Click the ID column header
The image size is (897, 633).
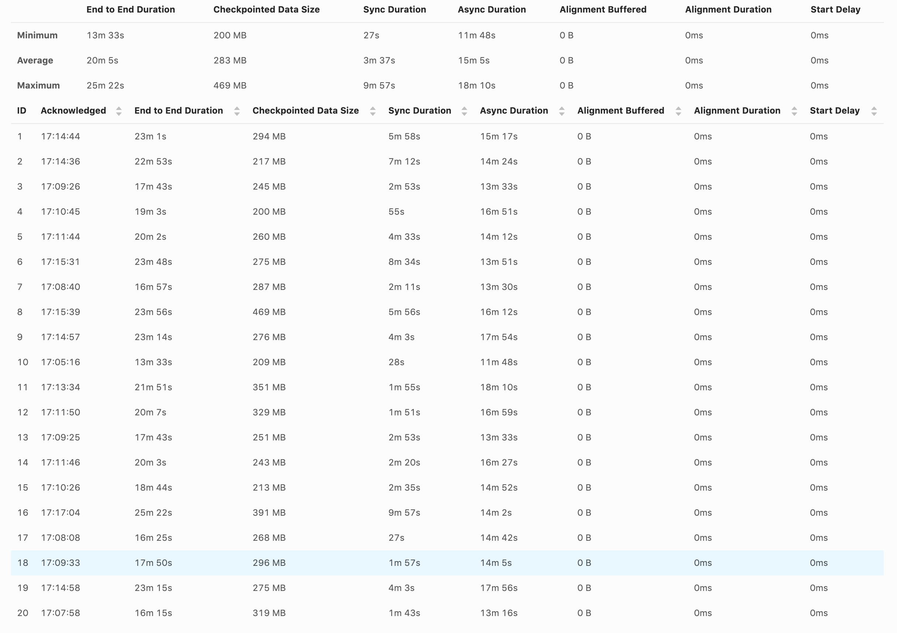coord(21,111)
